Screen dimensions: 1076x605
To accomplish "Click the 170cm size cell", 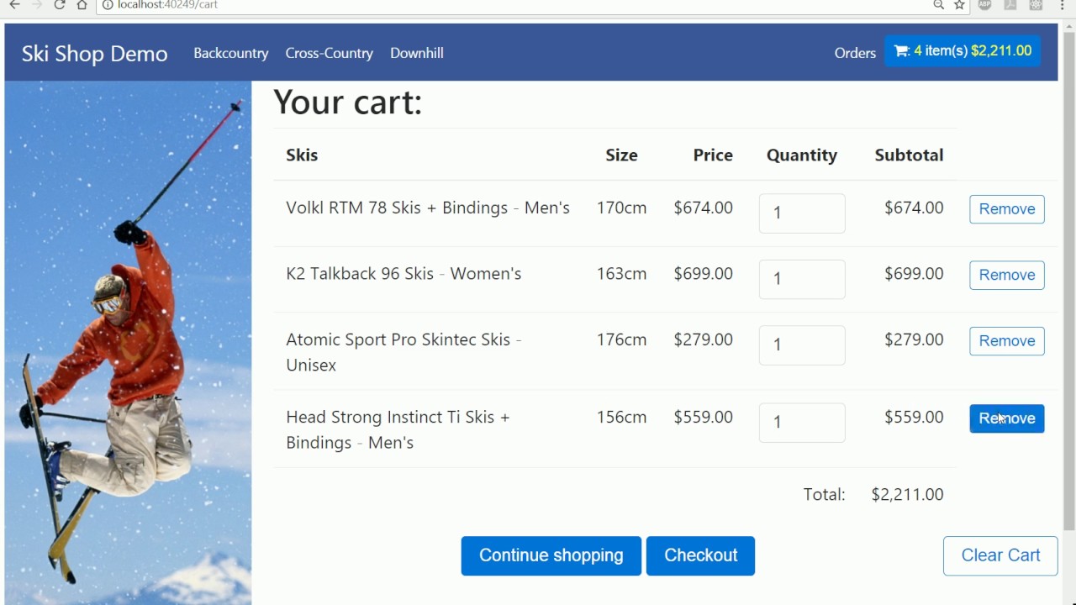I will click(621, 208).
